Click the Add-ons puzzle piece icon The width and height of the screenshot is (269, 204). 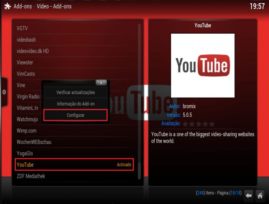coord(8,6)
